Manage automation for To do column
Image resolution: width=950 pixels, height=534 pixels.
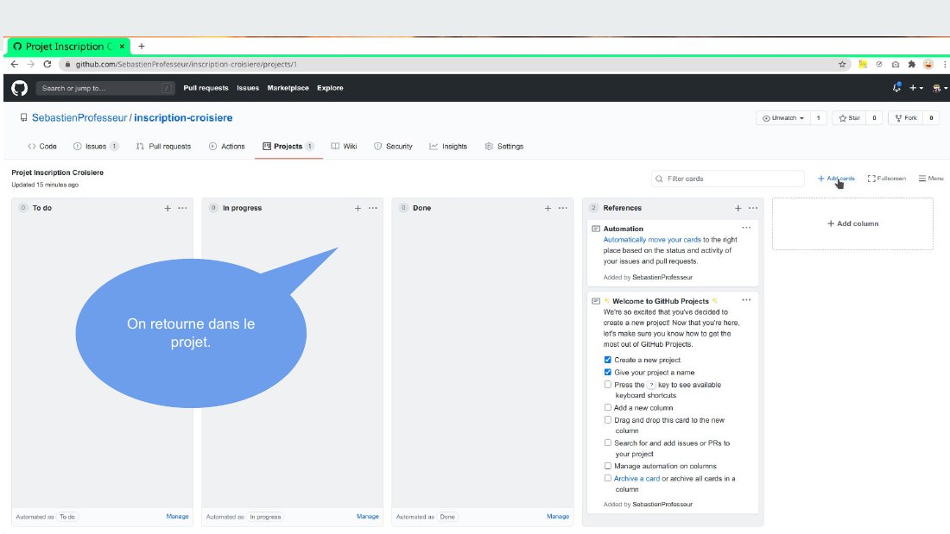point(178,517)
